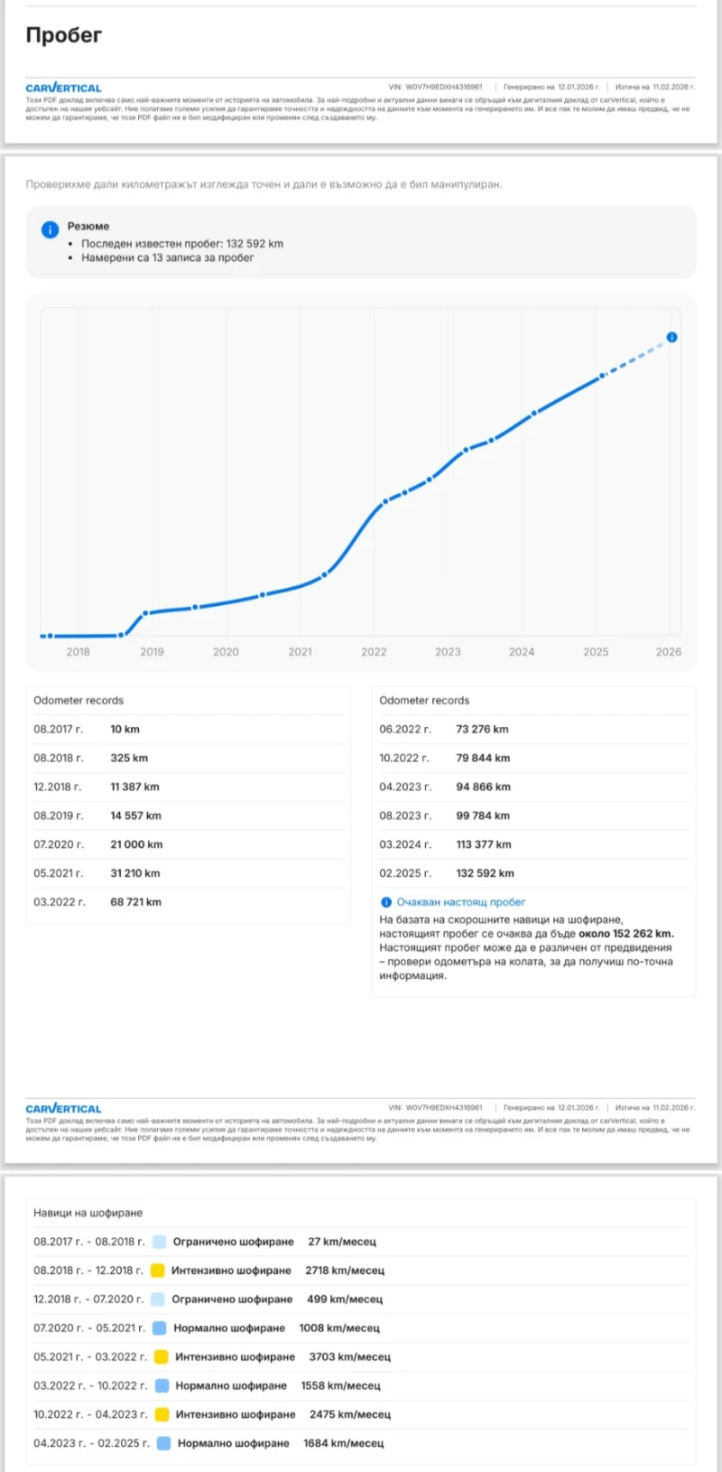Click the yellow swatch beside 3703 km/месец

(162, 1356)
